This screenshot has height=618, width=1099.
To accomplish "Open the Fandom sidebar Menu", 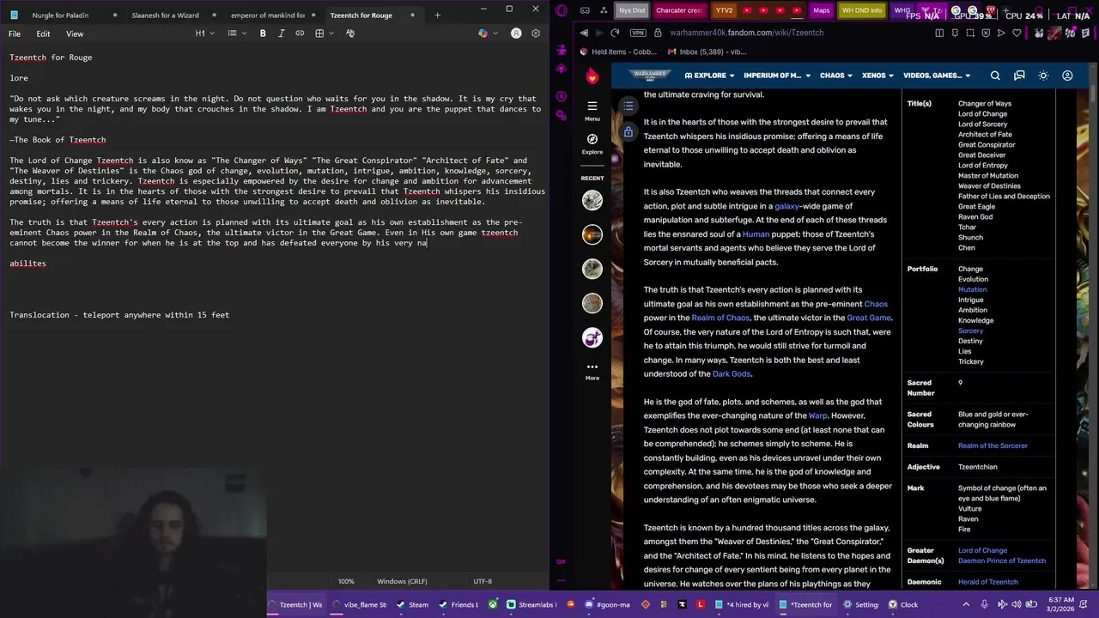I will [x=592, y=110].
